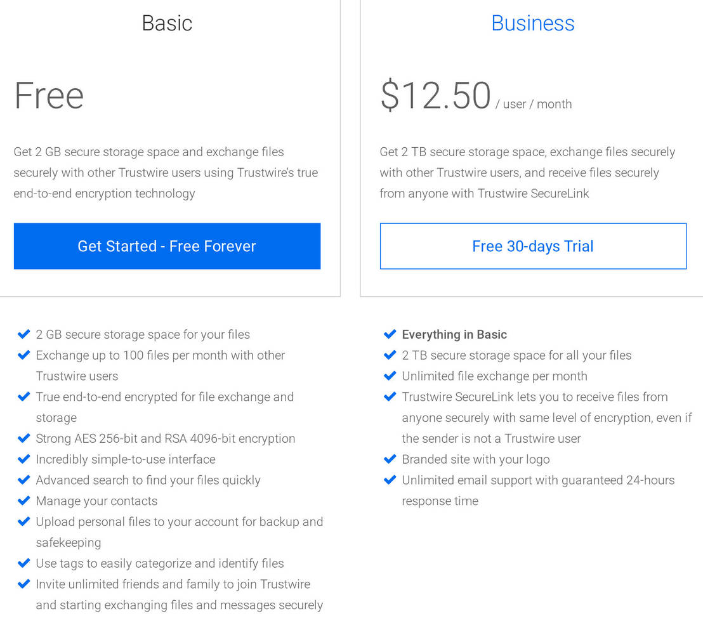Screen dimensions: 703x623
Task: Click the checkmark next to Invite unlimited friends
Action: click(x=24, y=584)
